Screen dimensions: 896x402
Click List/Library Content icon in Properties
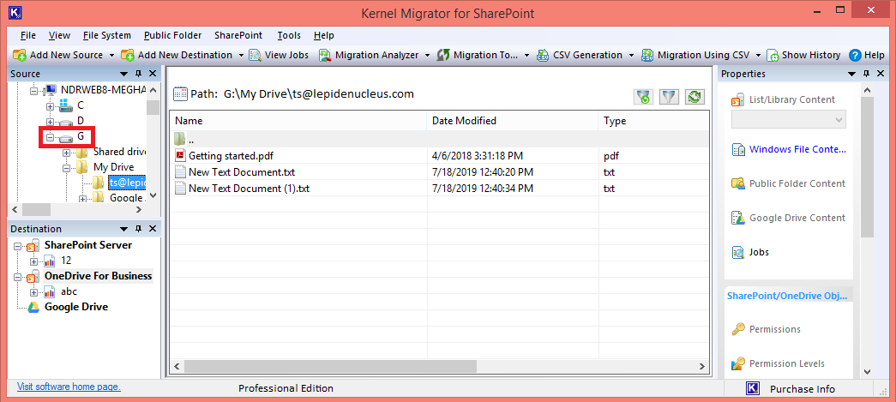point(737,99)
